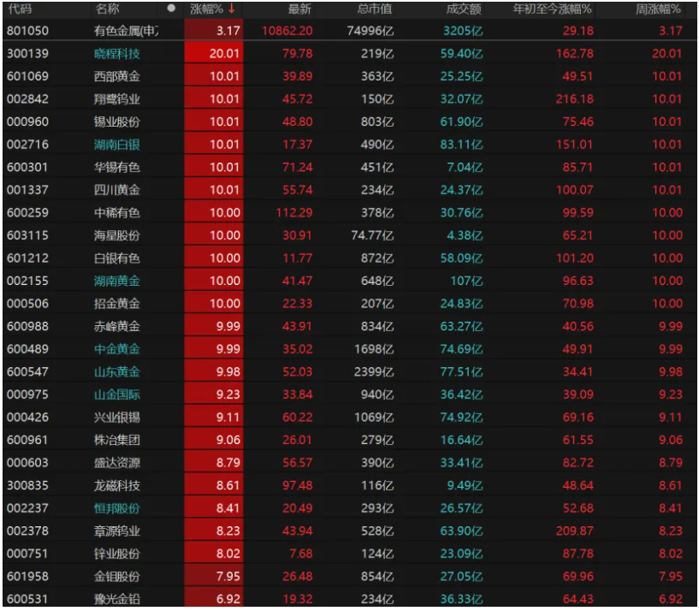This screenshot has width=699, height=611.
Task: Open the 山东黄金 stock row
Action: (117, 371)
